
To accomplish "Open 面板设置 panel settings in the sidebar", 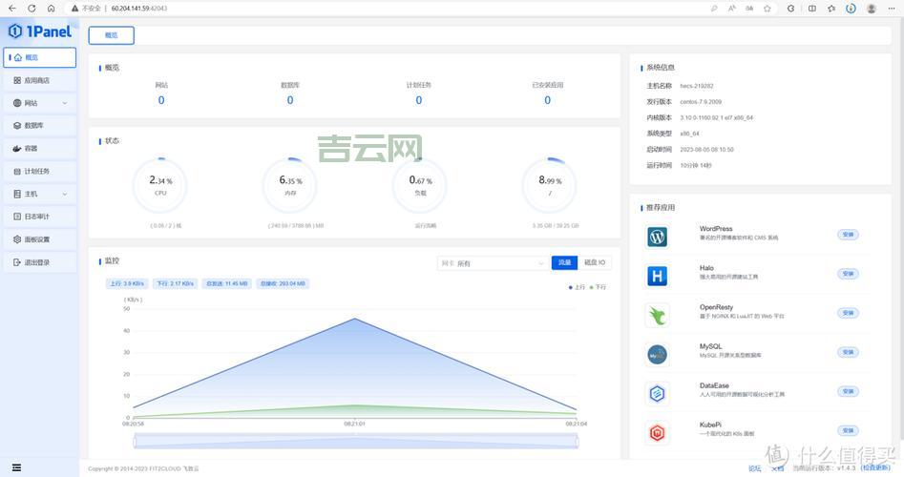I will (38, 239).
